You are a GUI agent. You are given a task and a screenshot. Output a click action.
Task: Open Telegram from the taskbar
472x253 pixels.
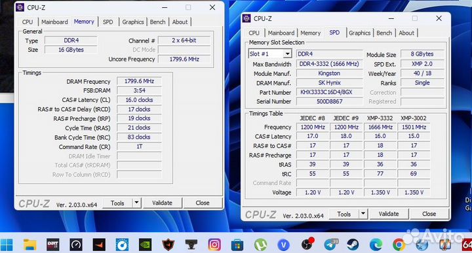click(x=330, y=245)
